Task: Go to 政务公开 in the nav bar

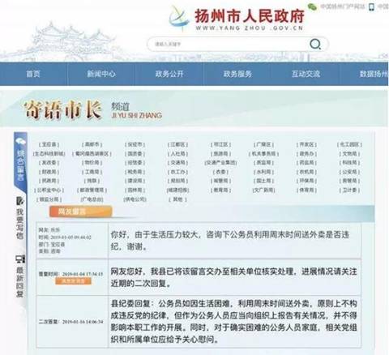Action: 169,74
